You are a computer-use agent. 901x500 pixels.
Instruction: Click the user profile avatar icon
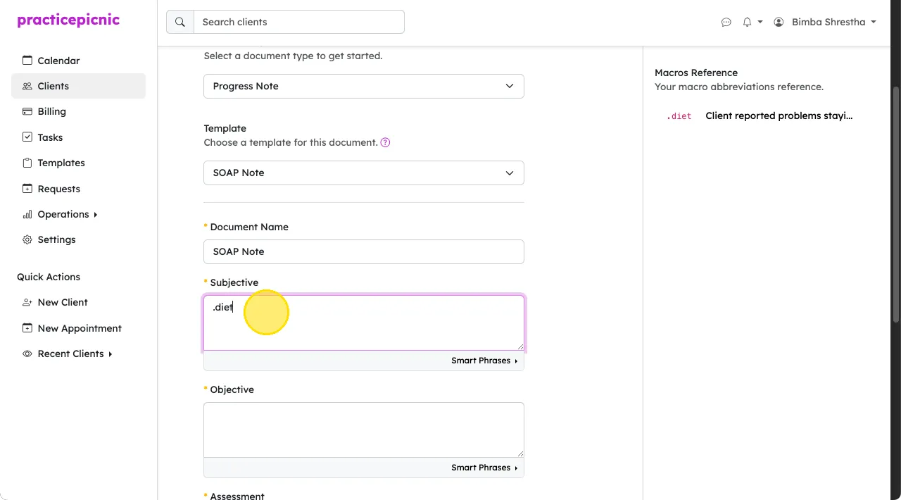[779, 23]
